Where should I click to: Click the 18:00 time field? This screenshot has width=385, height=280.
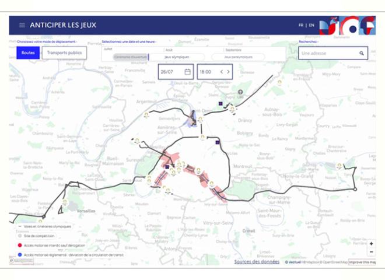pos(215,72)
